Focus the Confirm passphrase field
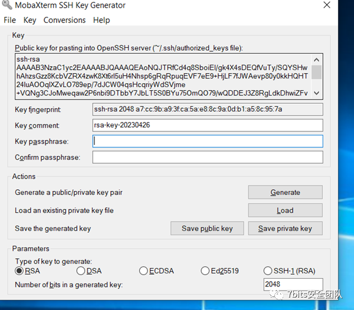This screenshot has height=310, width=354. click(x=208, y=157)
